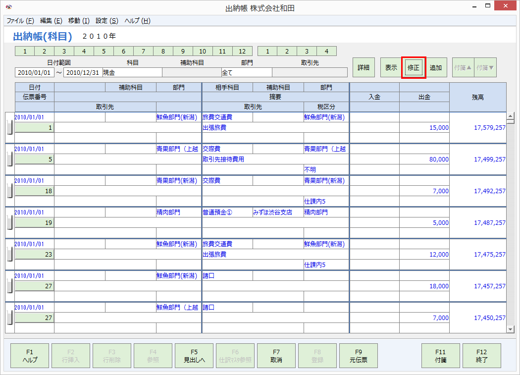Click the 追加 button
This screenshot has width=520, height=375.
click(435, 67)
